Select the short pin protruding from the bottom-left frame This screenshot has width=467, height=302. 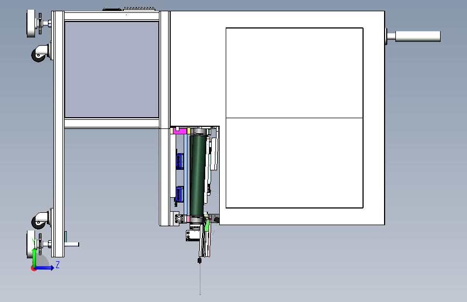pos(72,245)
